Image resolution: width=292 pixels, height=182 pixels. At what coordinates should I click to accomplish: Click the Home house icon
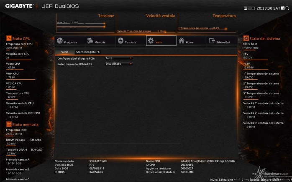click(x=182, y=41)
